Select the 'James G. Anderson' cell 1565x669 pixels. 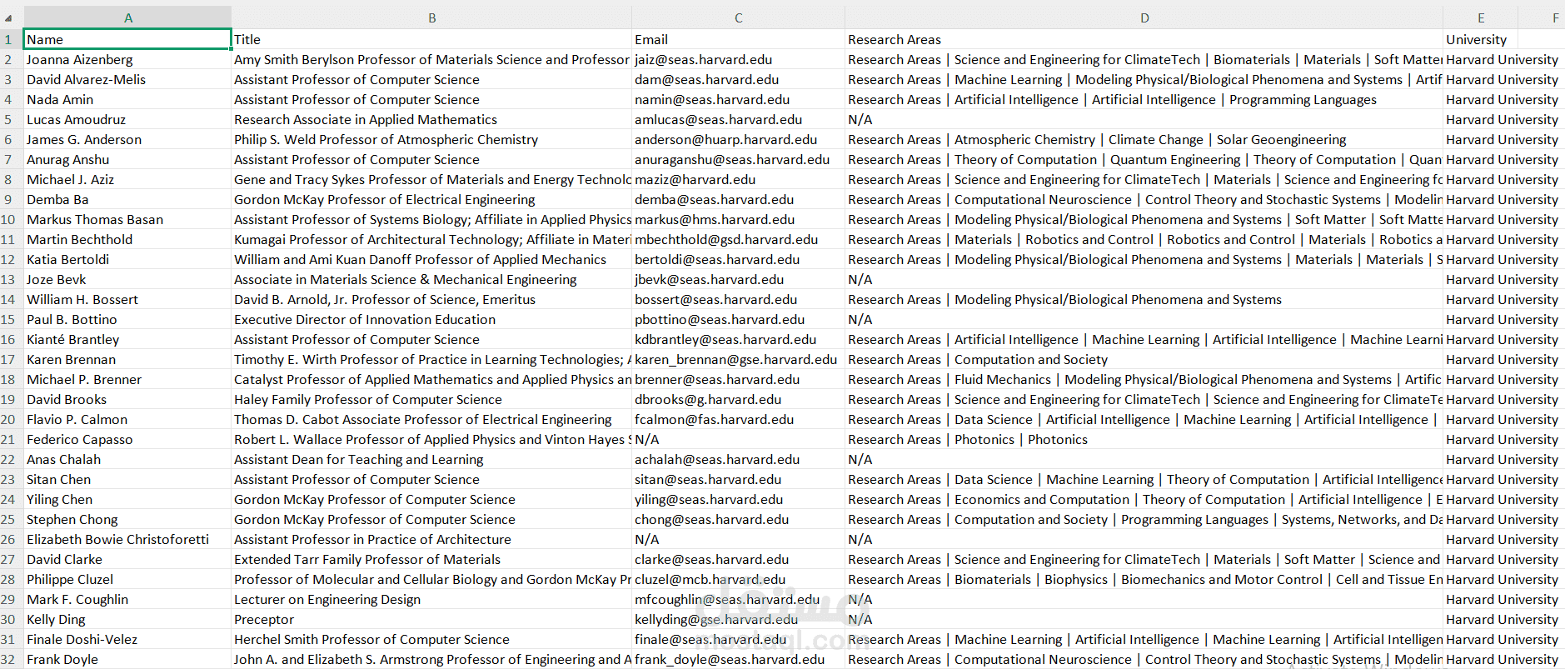point(127,139)
